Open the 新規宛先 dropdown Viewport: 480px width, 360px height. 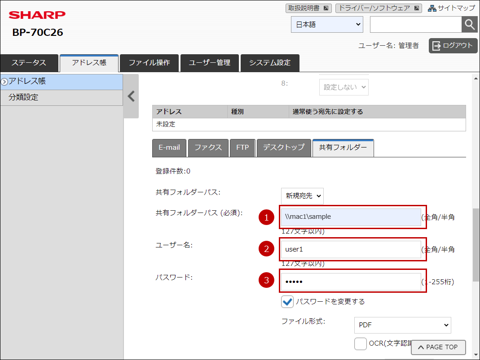pyautogui.click(x=302, y=196)
